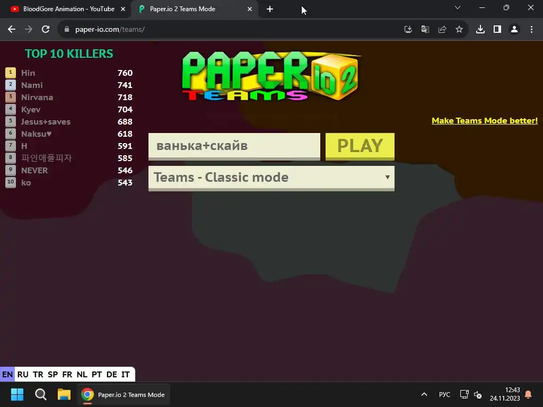Image resolution: width=543 pixels, height=407 pixels.
Task: Click the TOP 10 KILLERS heading
Action: point(69,54)
